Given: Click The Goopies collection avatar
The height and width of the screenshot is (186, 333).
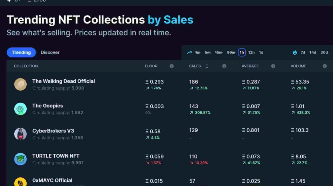Looking at the screenshot, I should (21, 109).
